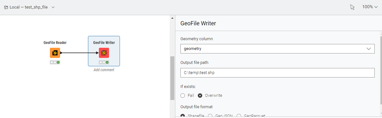Viewport: 382px width, 118px height.
Task: Click the GeoFile Reader output port triangle
Action: click(61, 53)
